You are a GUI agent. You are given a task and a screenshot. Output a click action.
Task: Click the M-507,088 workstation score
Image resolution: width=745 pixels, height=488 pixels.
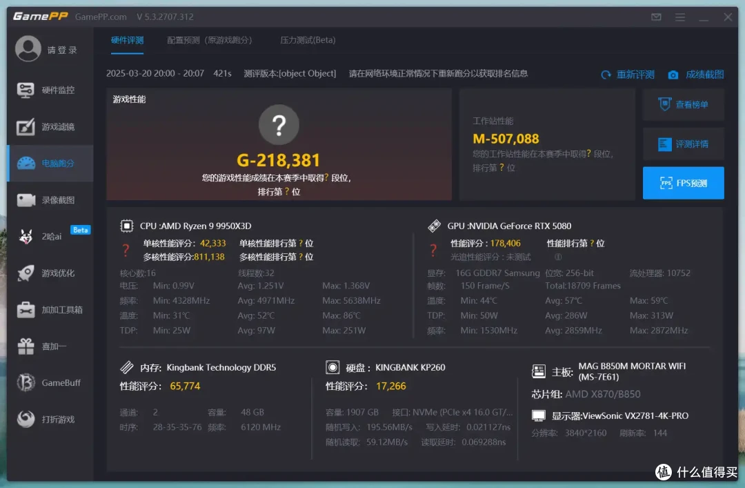click(x=506, y=139)
